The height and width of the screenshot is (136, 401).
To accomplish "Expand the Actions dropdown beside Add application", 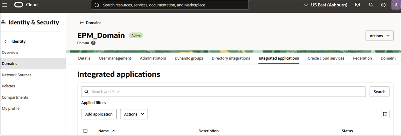I will point(134,114).
